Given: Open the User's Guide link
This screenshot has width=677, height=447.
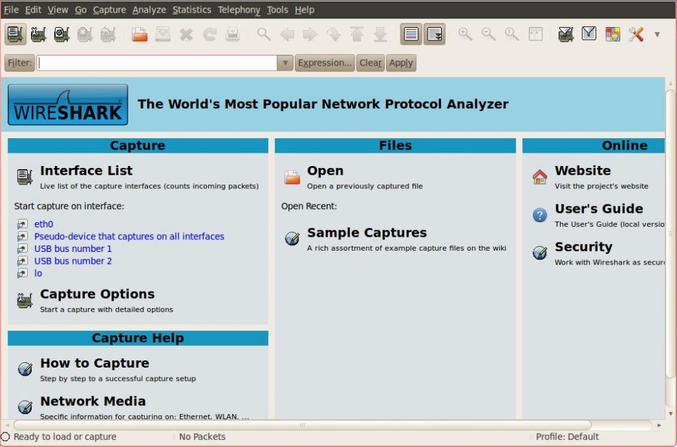Looking at the screenshot, I should coord(599,208).
